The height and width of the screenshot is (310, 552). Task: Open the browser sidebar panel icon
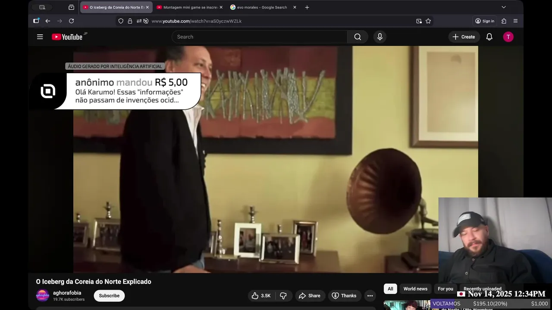[36, 21]
